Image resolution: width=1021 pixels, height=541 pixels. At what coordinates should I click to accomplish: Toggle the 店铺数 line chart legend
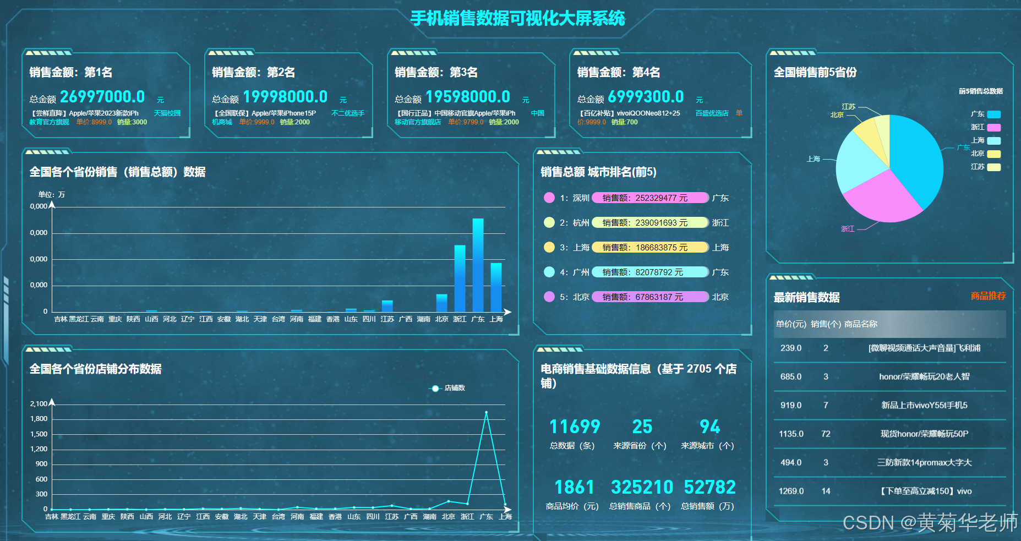tap(447, 388)
